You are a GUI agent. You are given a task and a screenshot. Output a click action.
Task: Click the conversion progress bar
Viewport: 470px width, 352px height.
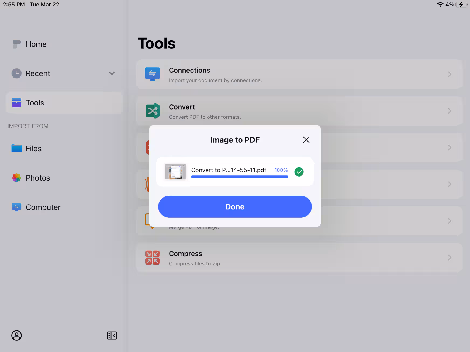coord(240,177)
